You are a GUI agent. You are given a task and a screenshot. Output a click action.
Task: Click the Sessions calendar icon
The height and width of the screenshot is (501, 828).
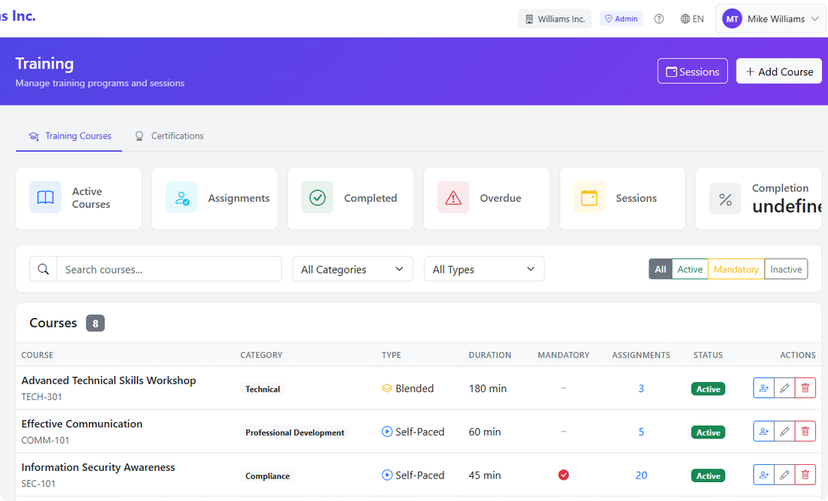tap(589, 197)
